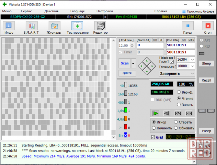Click the reverse scan direction arrow
Image resolution: width=217 pixels, height=165 pixels.
pos(167,113)
